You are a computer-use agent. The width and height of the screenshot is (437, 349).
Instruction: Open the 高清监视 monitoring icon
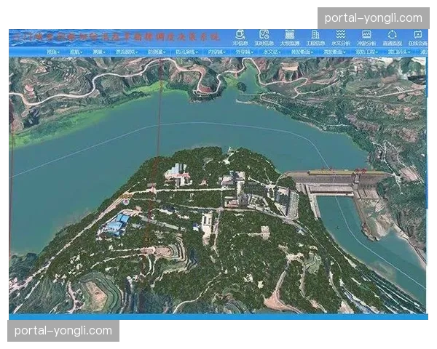(392, 37)
